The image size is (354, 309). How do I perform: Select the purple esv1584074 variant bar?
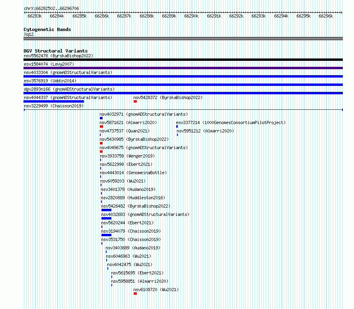(x=183, y=68)
